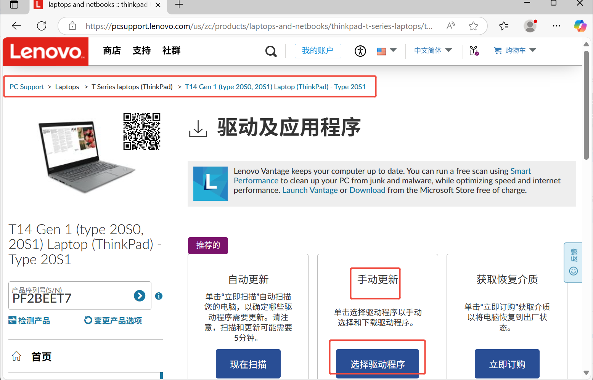The image size is (593, 380).
Task: Open the 商店 menu
Action: 112,51
